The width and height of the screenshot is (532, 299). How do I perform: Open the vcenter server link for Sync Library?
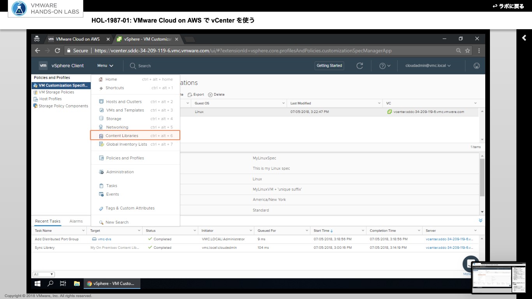point(449,248)
